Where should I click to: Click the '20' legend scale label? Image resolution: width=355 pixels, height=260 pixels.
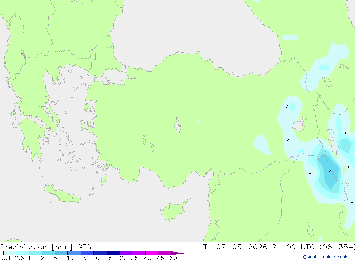click(96, 258)
